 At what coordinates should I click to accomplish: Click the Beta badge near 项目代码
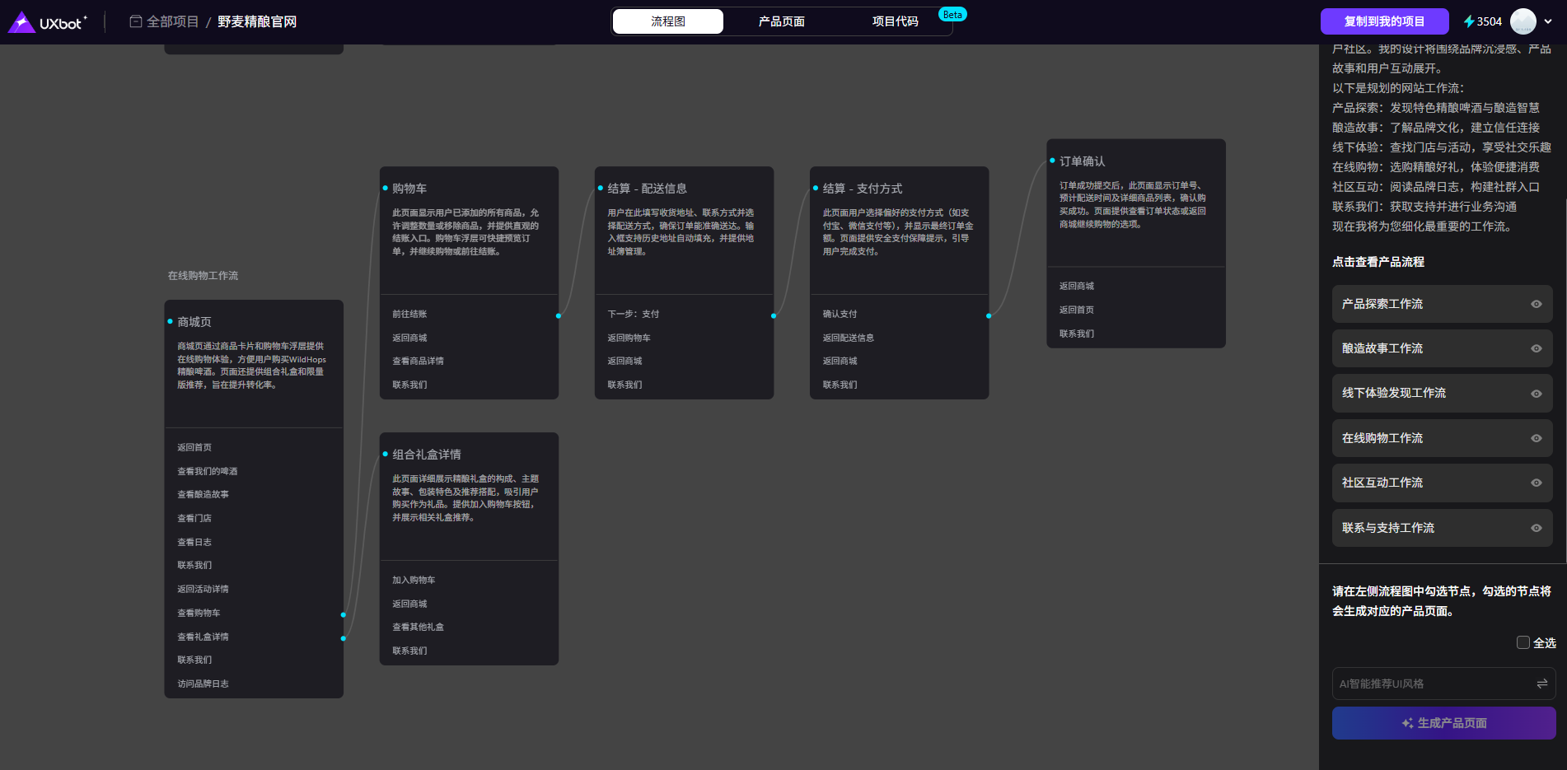tap(952, 15)
